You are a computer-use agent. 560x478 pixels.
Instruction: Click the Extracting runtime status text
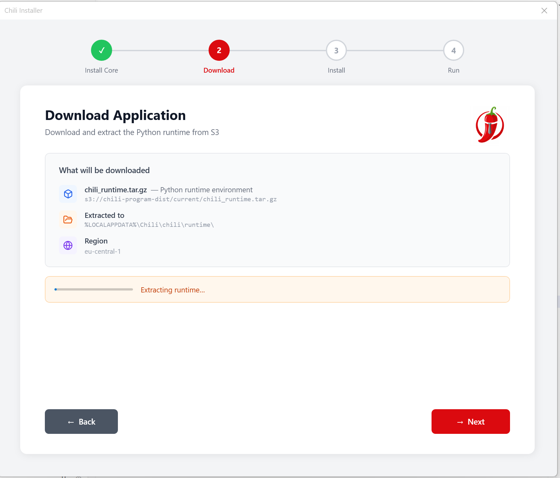point(173,290)
